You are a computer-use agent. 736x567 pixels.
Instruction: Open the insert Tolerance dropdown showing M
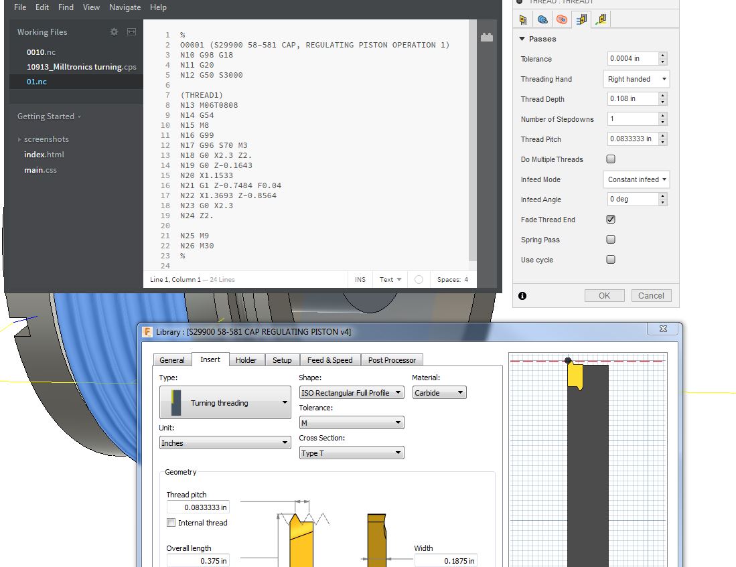[351, 422]
